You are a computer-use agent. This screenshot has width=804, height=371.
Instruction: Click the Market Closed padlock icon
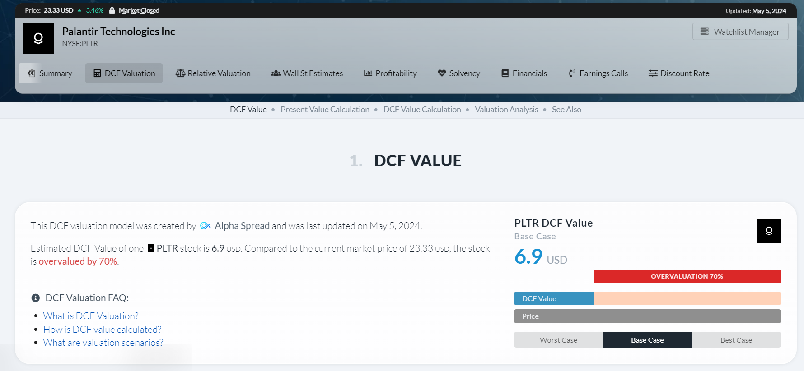112,10
